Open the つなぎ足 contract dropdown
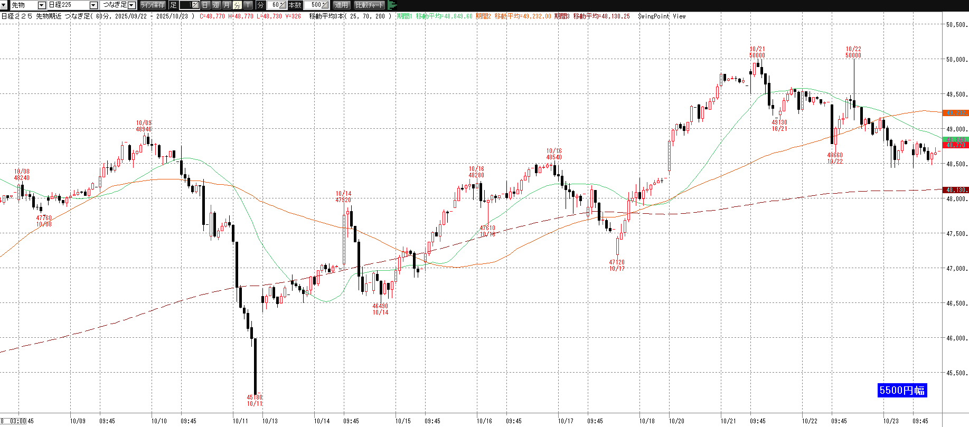The height and width of the screenshot is (427, 969). pyautogui.click(x=132, y=5)
